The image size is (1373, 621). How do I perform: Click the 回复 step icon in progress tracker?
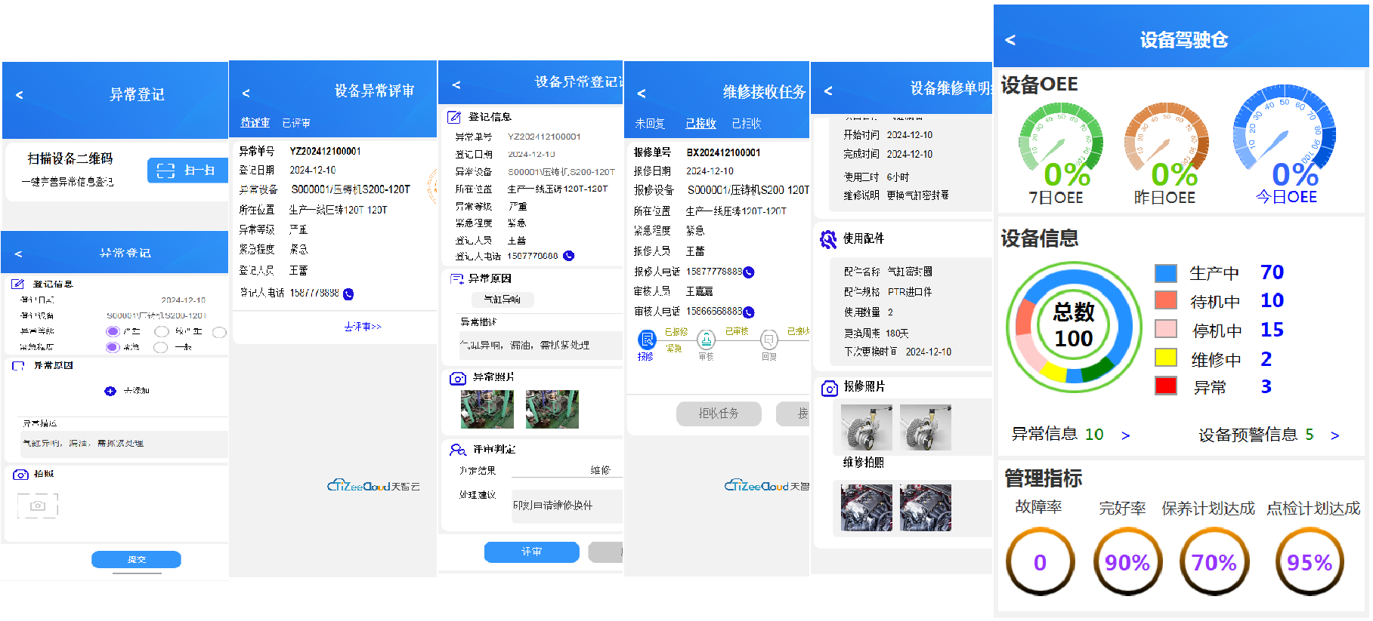click(768, 340)
